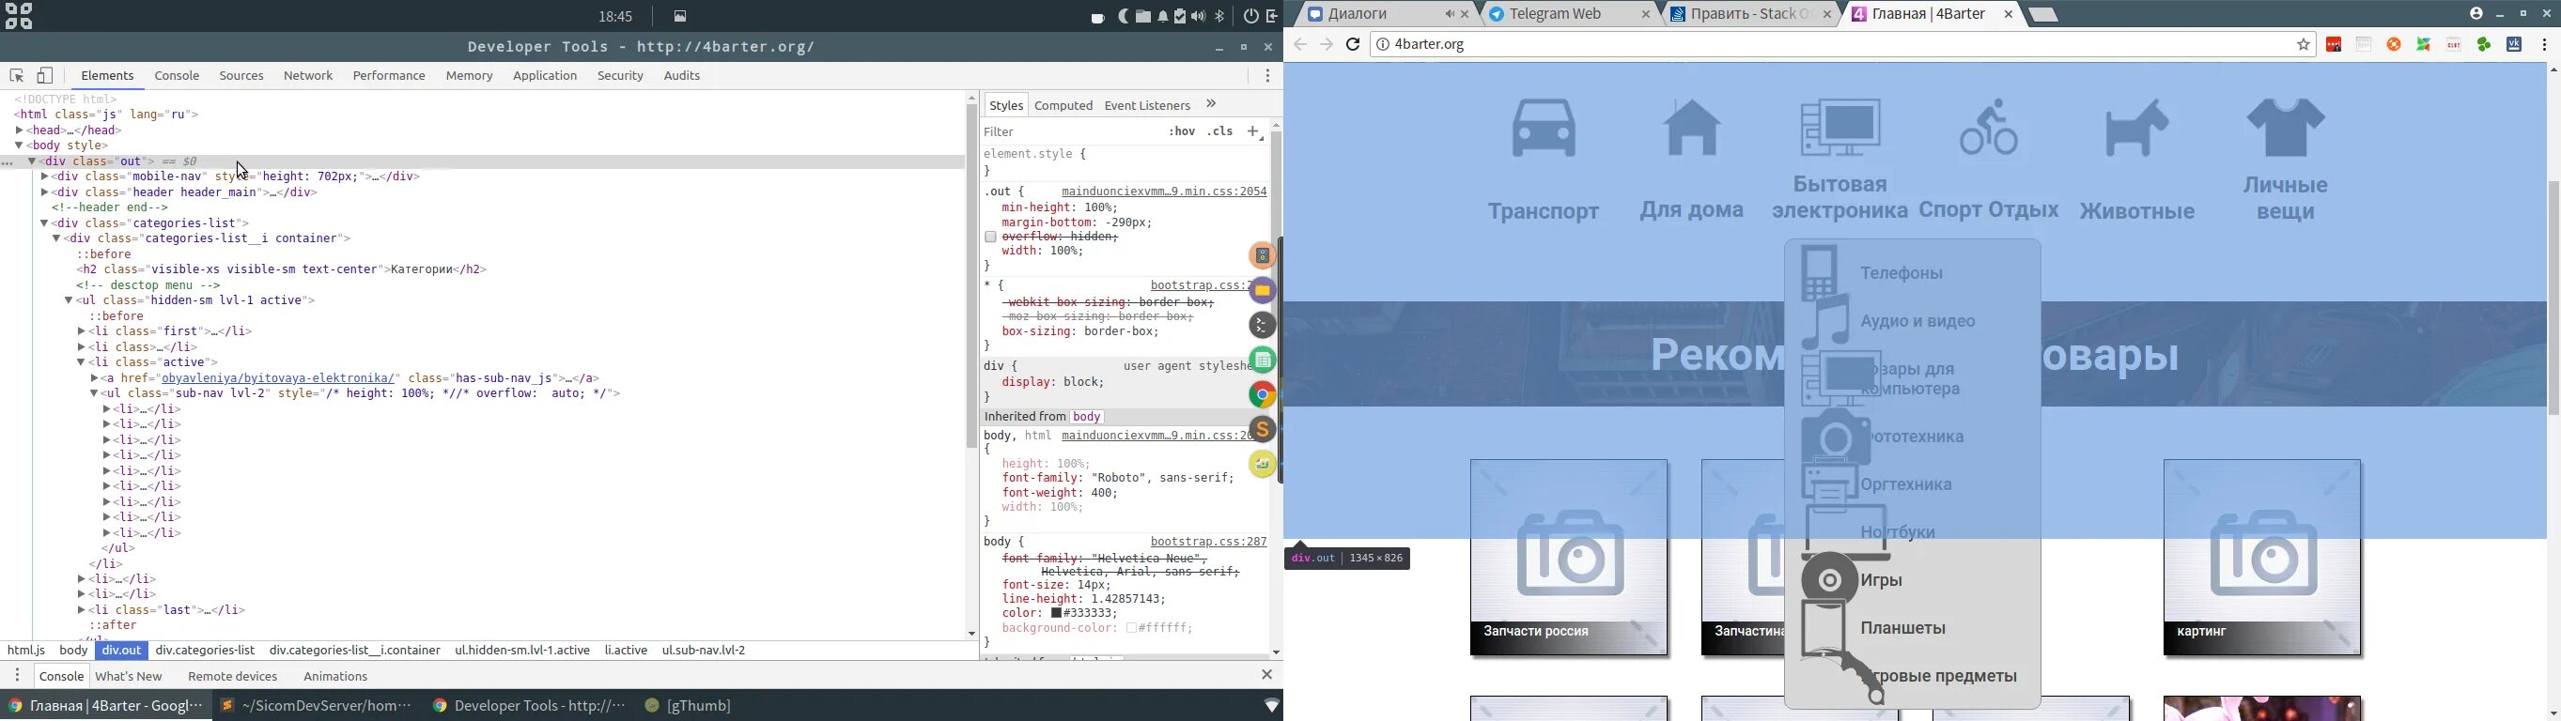Go forward in browser history
2561x721 pixels.
pos(1327,45)
